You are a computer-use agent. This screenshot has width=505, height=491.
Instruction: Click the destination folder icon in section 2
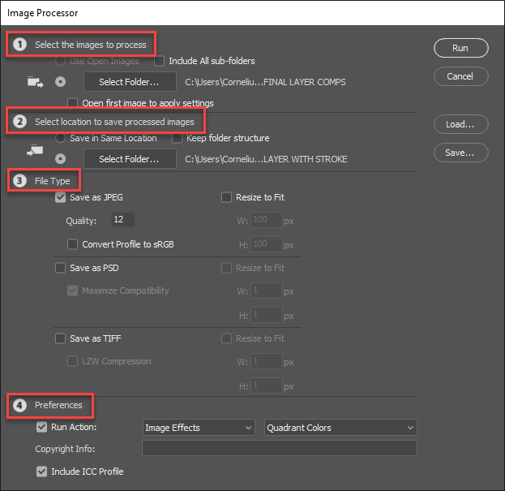35,151
